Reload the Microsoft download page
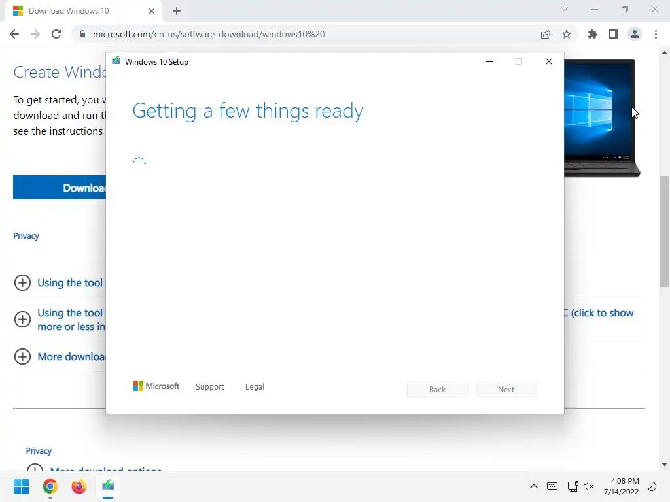This screenshot has height=502, width=670. (x=56, y=34)
